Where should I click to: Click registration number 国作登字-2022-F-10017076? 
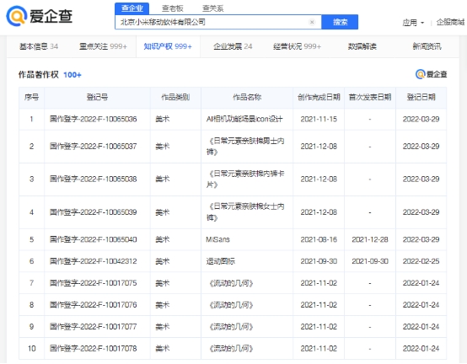pos(94,305)
